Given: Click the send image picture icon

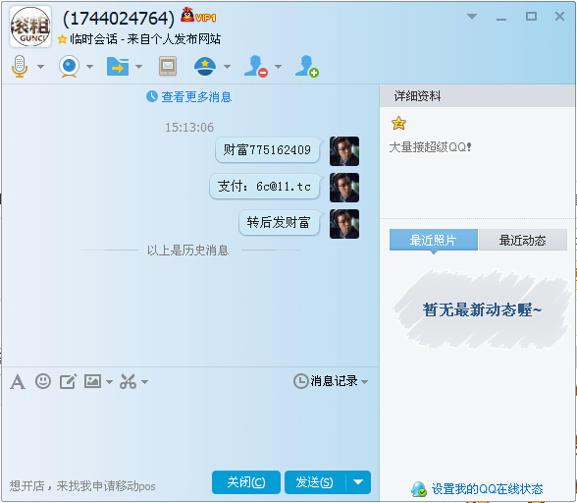Looking at the screenshot, I should tap(92, 381).
